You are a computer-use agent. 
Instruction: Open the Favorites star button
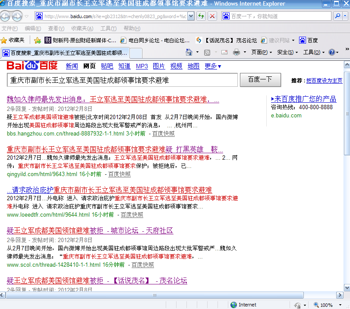[x=13, y=40]
